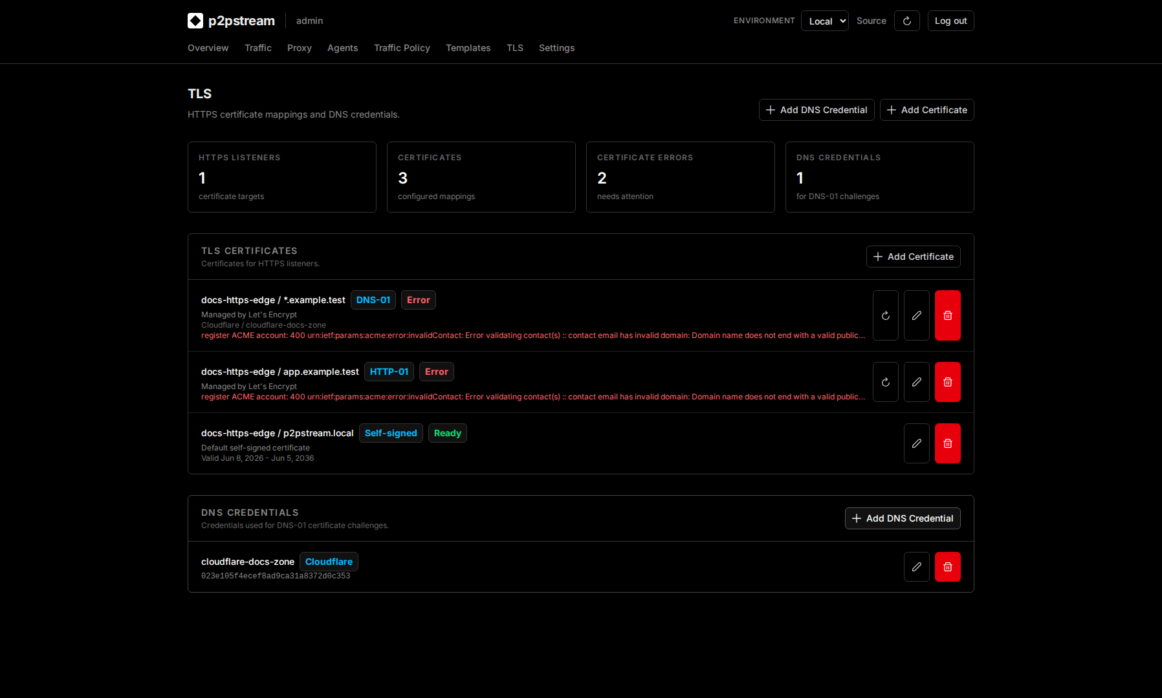Screen dimensions: 1162x698
Task: Click the Self-signed badge
Action: (x=391, y=433)
